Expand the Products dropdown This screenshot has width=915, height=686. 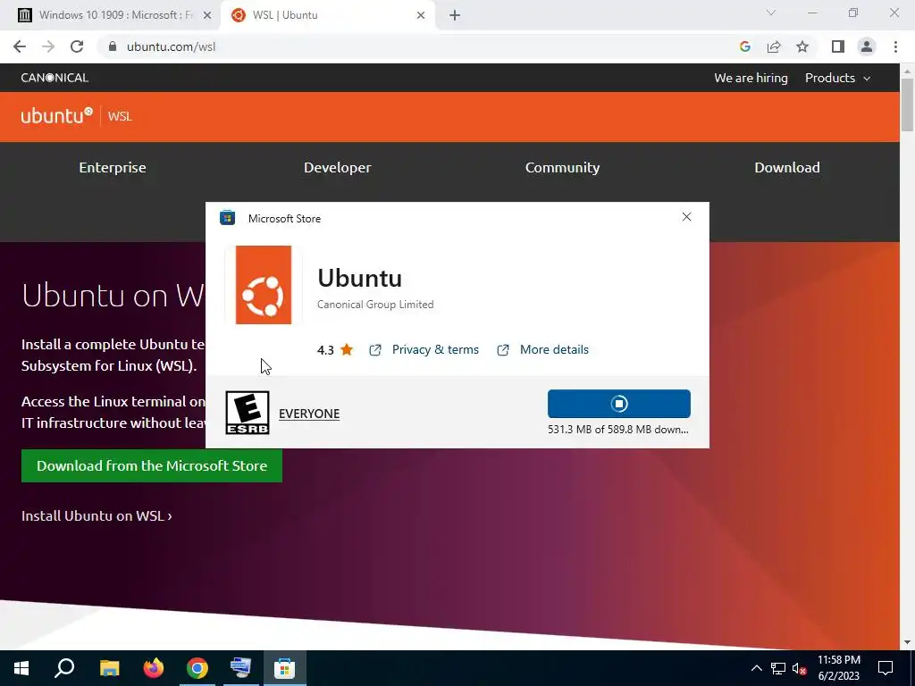[837, 78]
